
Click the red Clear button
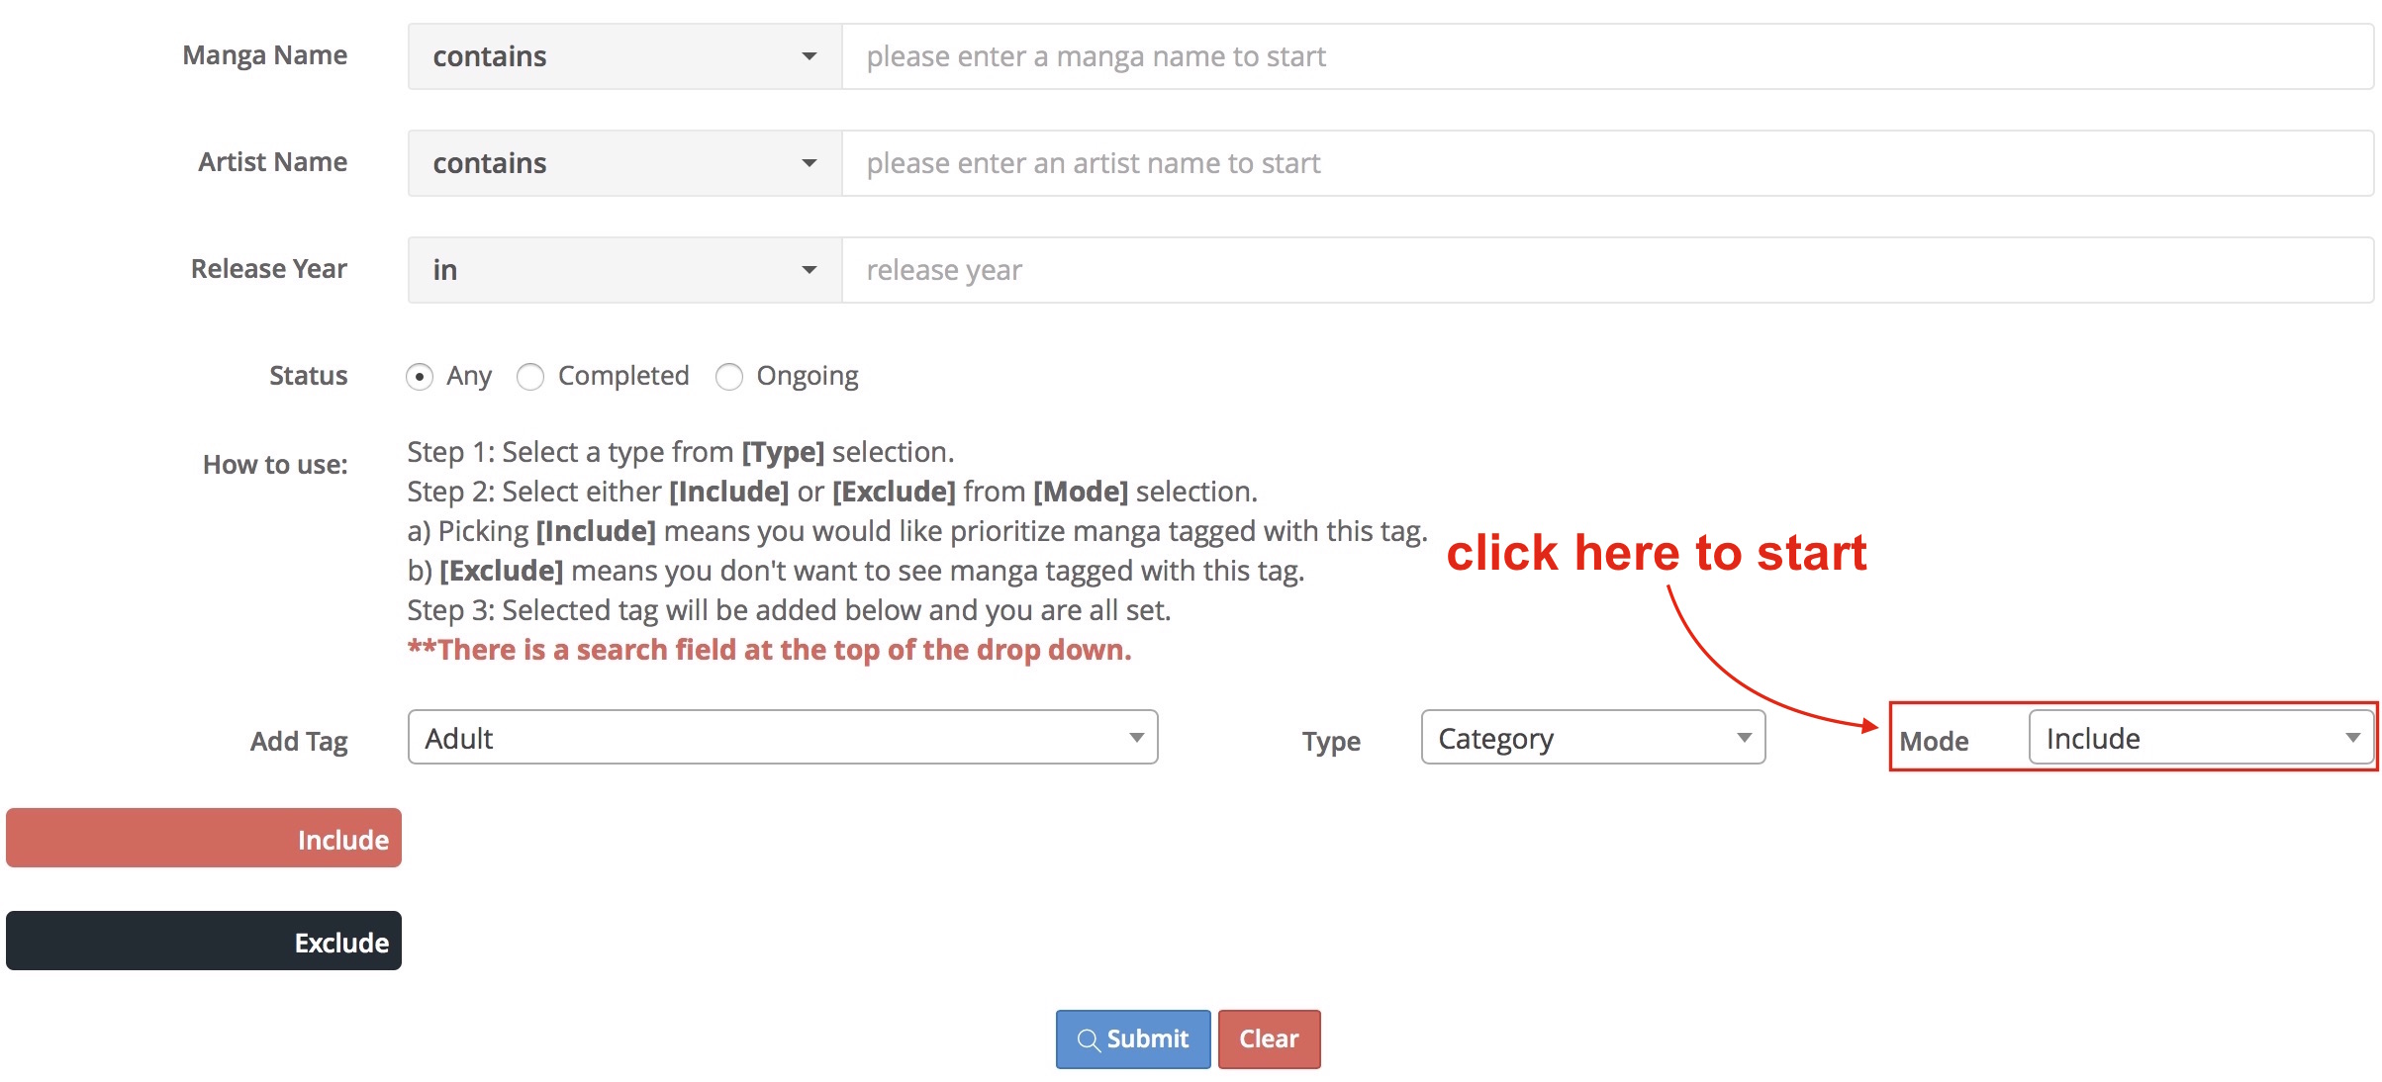coord(1269,1039)
